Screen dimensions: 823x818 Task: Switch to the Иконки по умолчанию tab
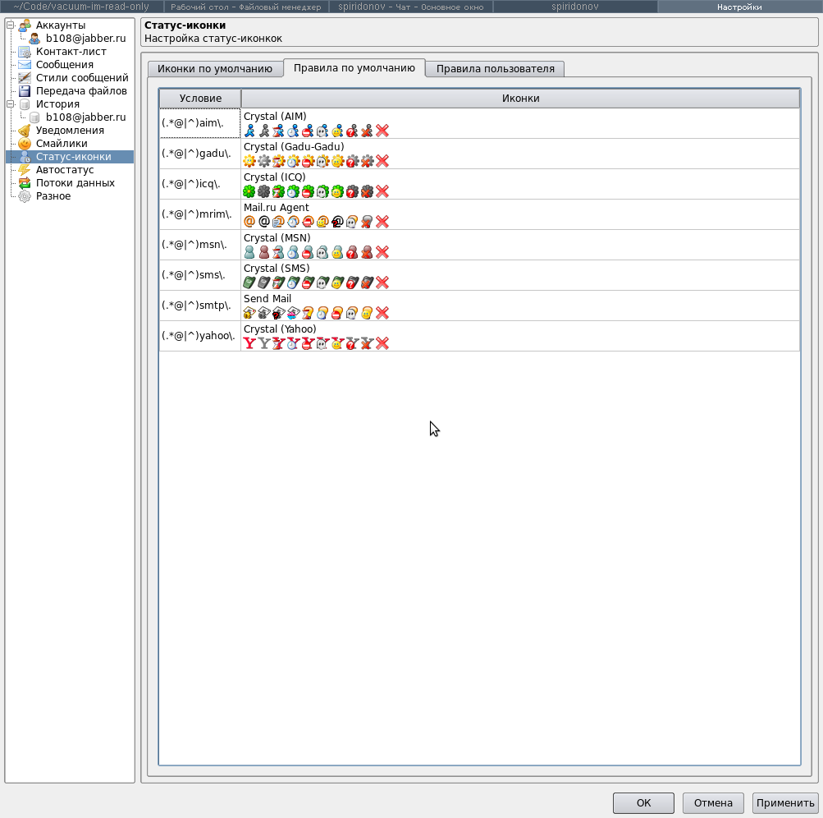[215, 69]
